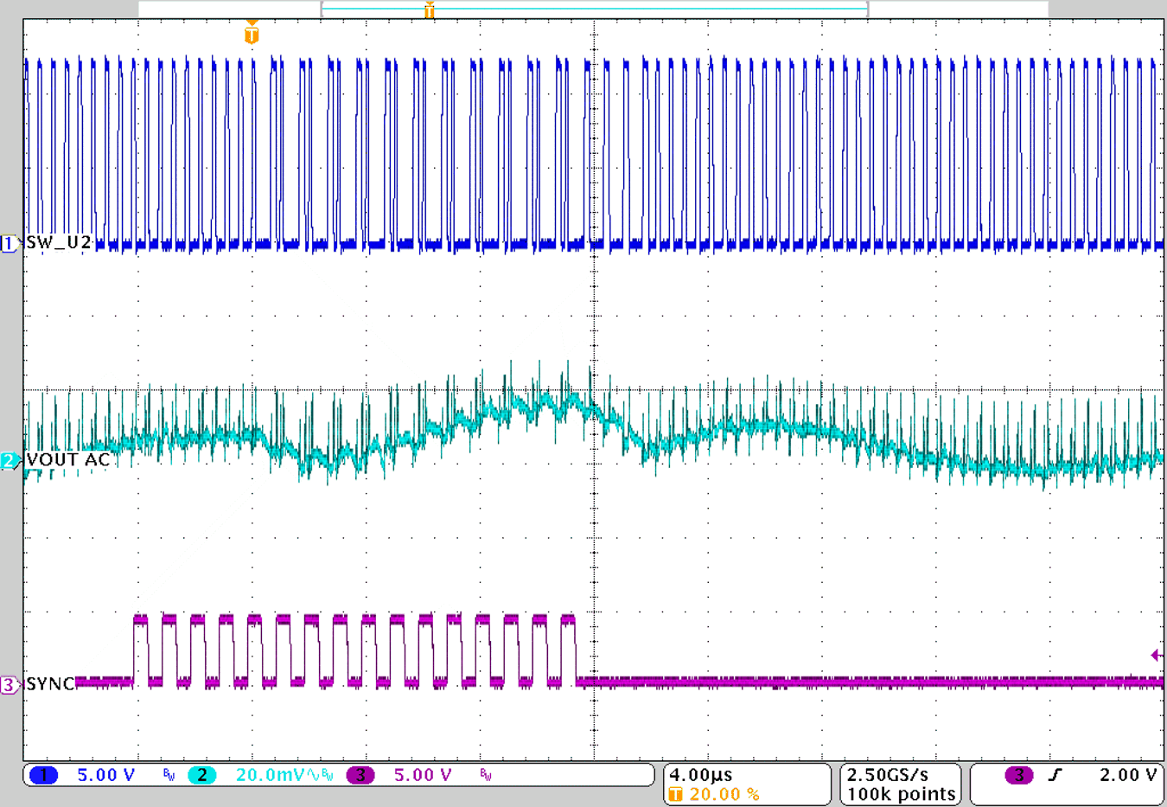Toggle the channel 2 marker labeled VOUT AC

click(7, 459)
